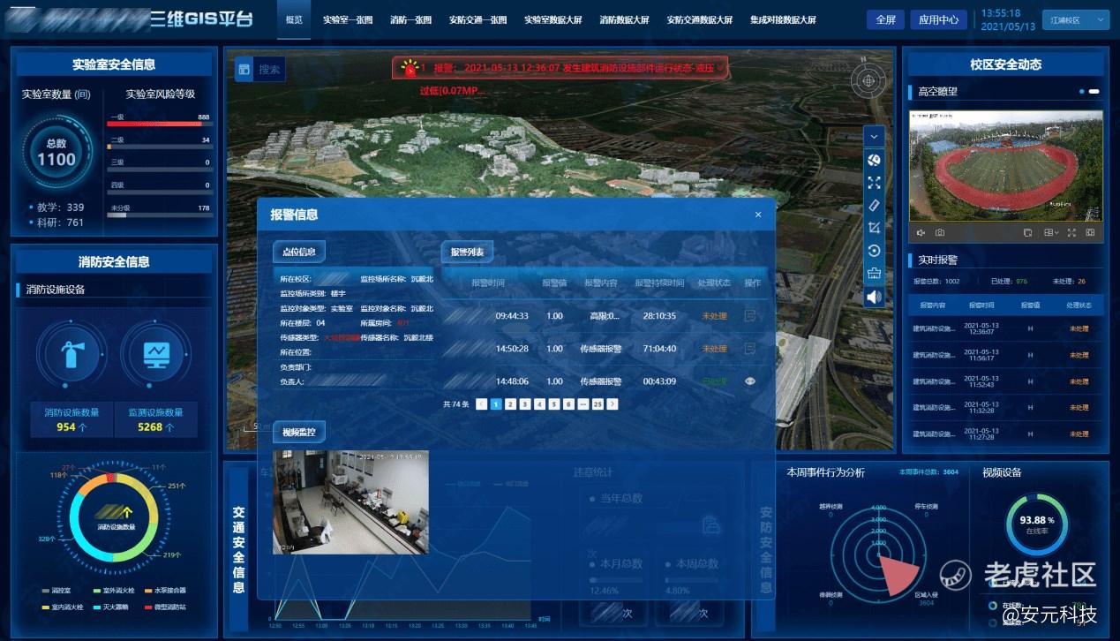Click the monitor 监测设施 icon
Viewport: 1120px width, 641px height.
[156, 354]
